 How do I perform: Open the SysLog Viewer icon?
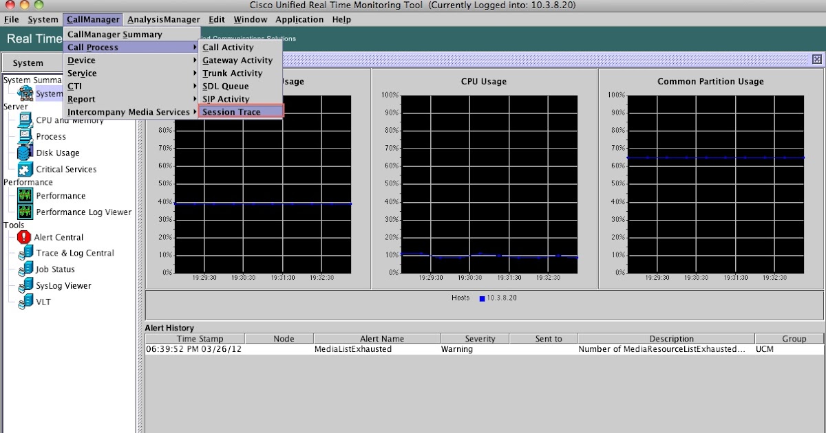coord(25,286)
